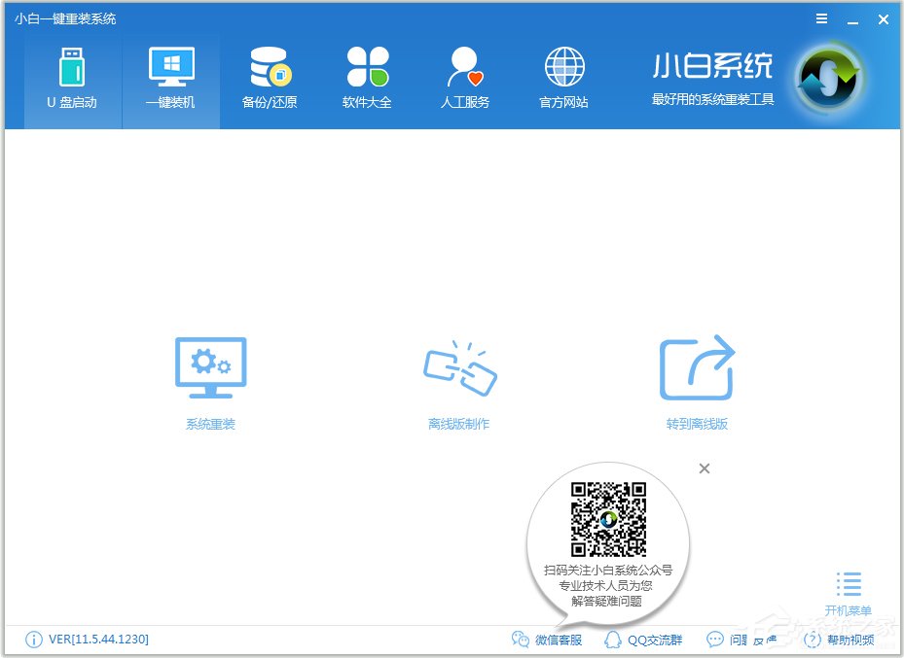Switch to the 一键装机 tab

[170, 78]
